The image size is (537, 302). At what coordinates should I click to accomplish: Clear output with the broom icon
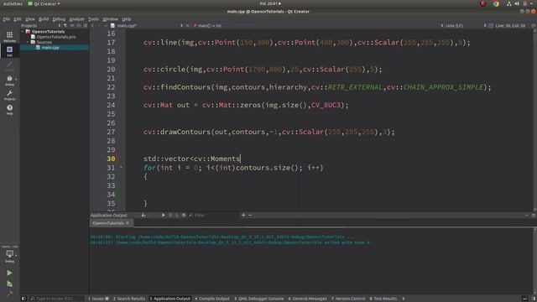point(143,215)
